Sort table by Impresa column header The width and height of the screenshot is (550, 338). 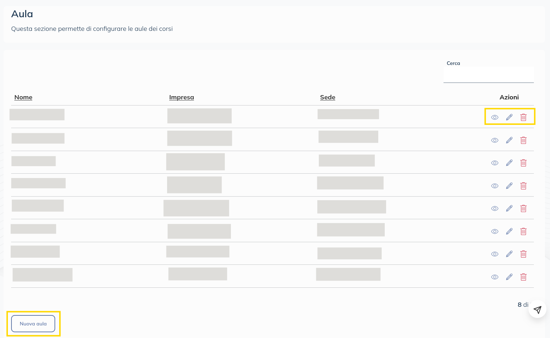(x=181, y=97)
